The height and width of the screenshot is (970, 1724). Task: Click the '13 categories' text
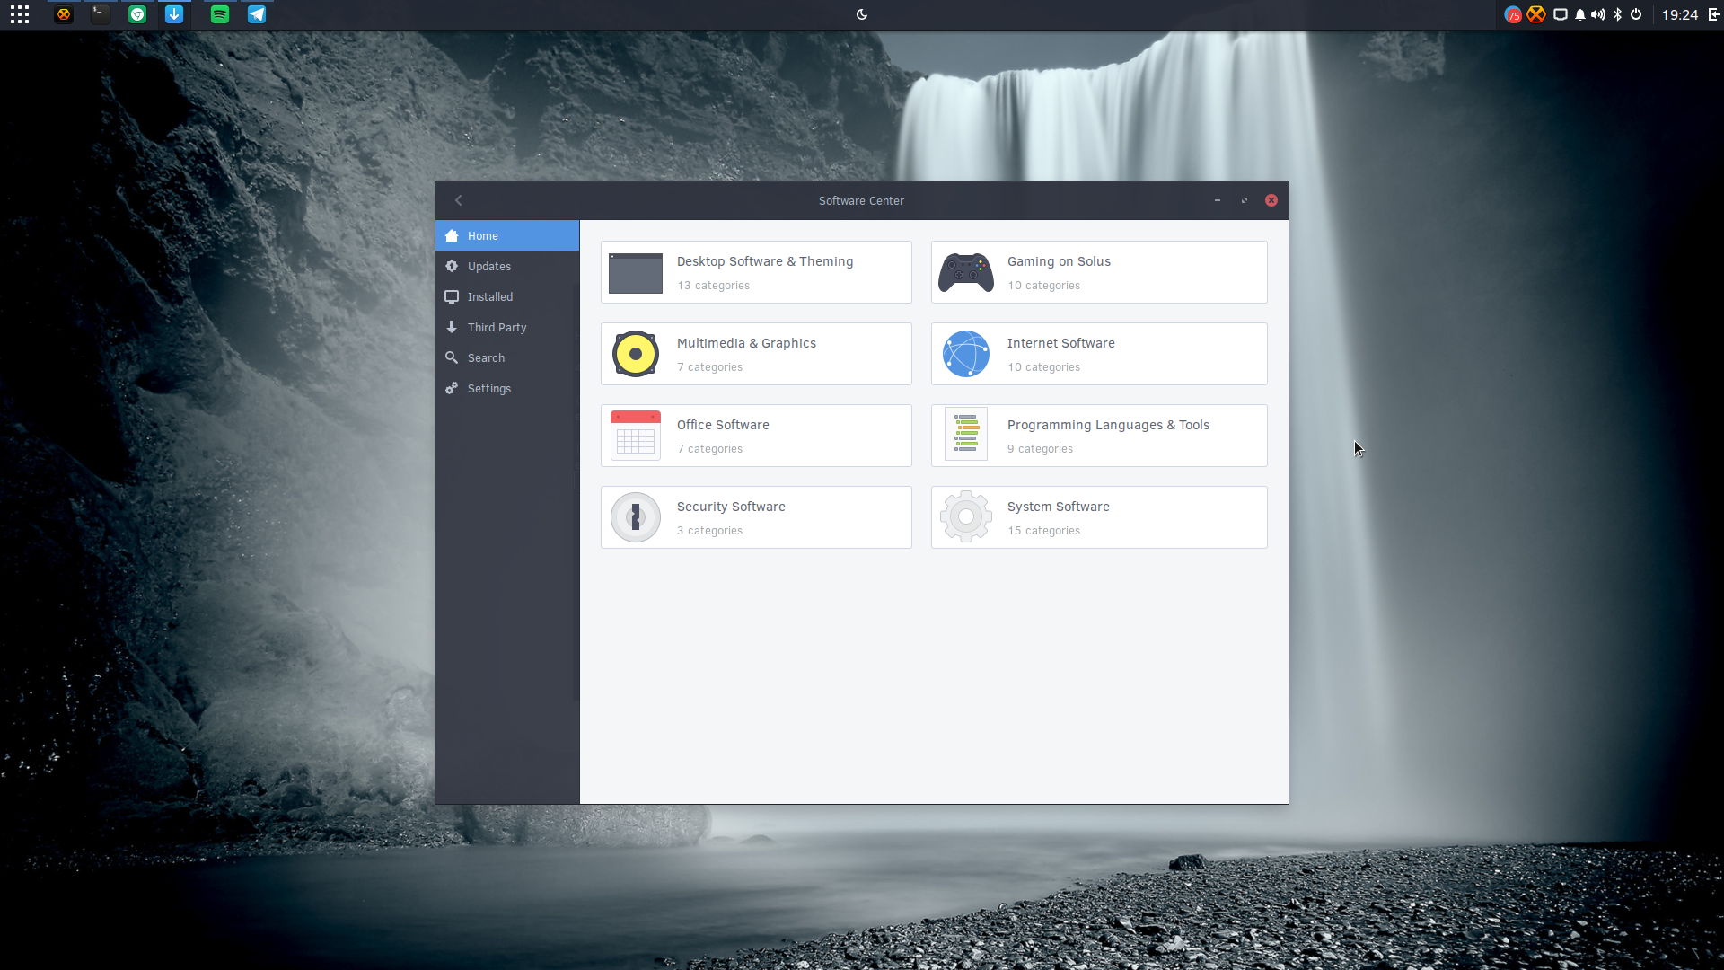click(x=714, y=286)
